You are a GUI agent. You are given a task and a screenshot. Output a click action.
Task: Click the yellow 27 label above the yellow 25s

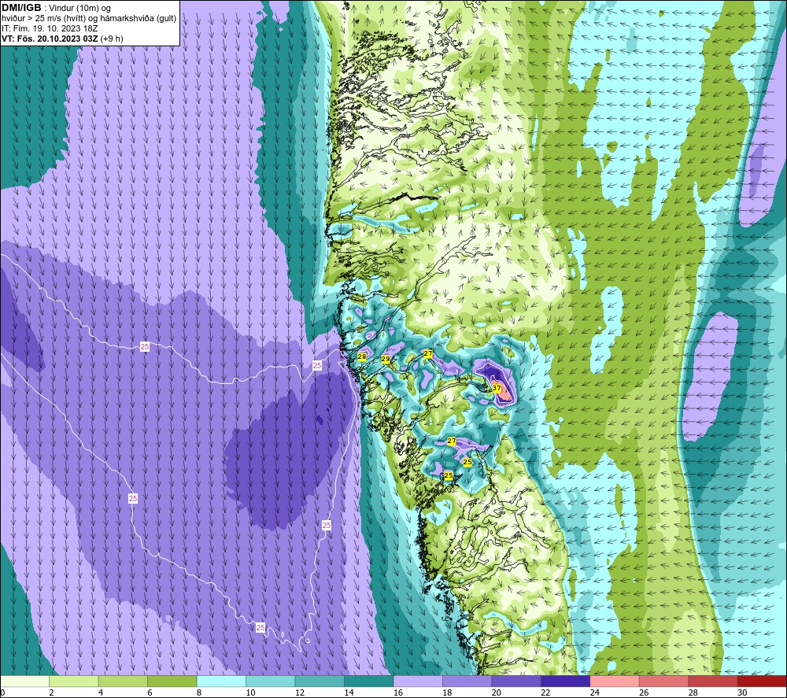pyautogui.click(x=452, y=441)
